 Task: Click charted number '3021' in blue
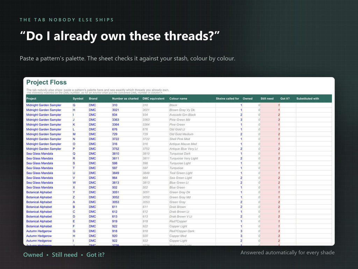[115, 110]
